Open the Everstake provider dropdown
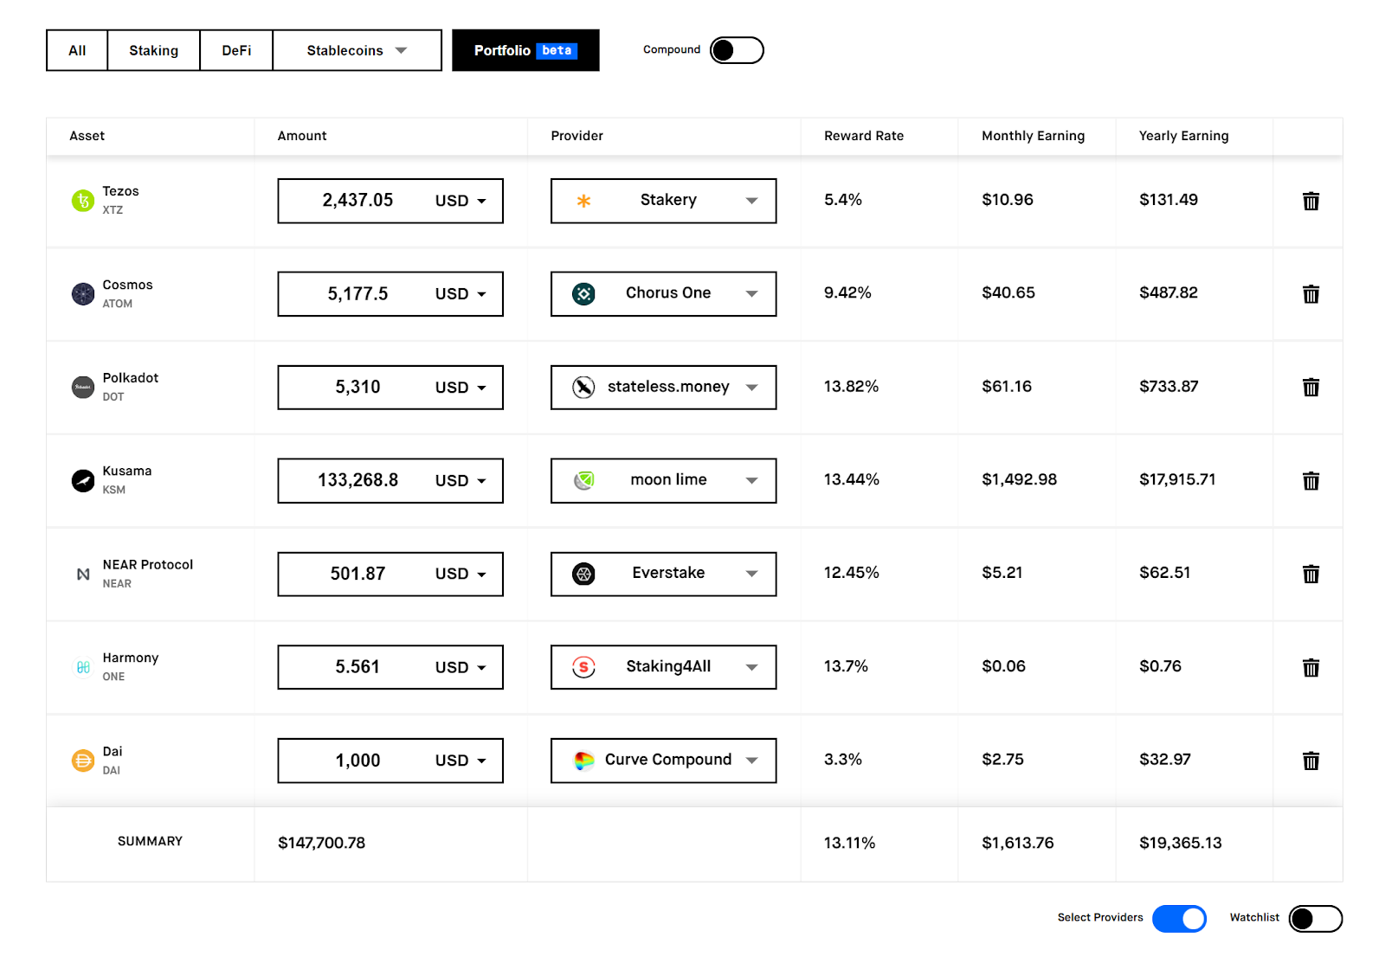The width and height of the screenshot is (1385, 963). click(664, 574)
